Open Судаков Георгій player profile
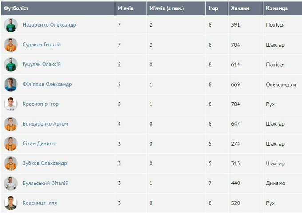The width and height of the screenshot is (302, 215). click(x=42, y=45)
